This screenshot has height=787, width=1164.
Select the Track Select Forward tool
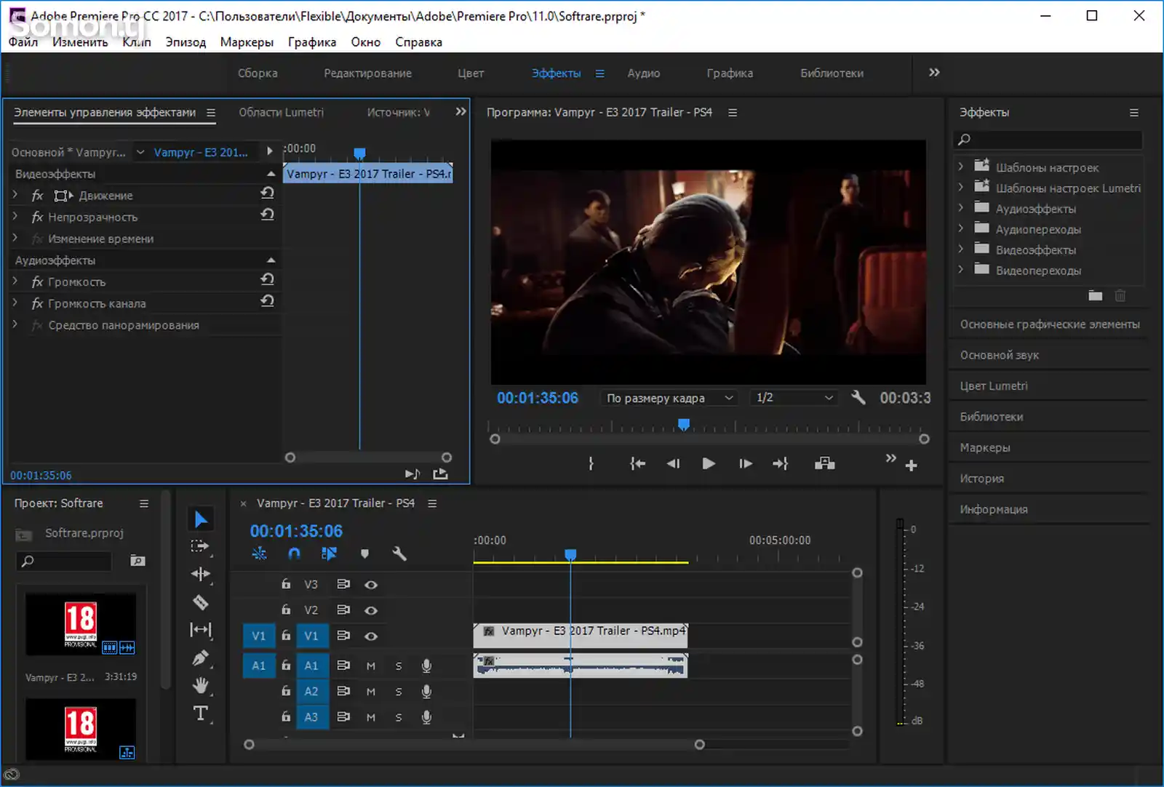point(200,546)
